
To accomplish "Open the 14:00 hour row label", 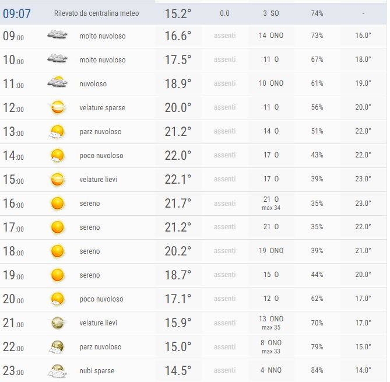I will [x=13, y=156].
